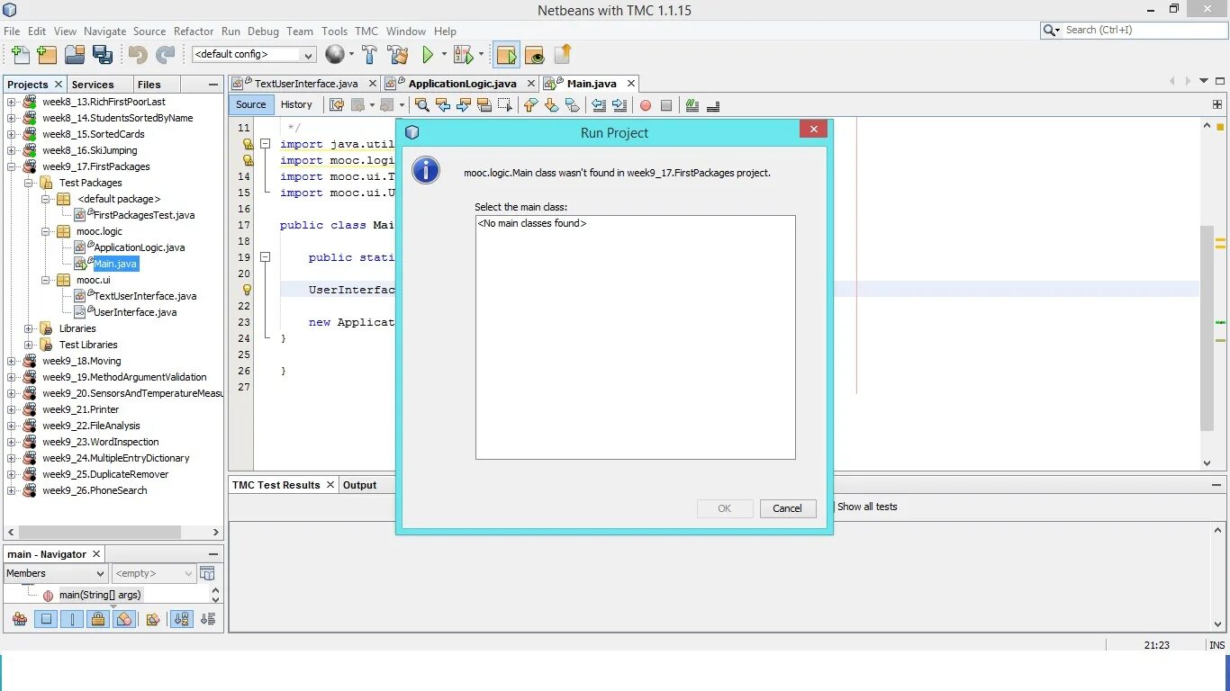Click the Save All toolbar icon
This screenshot has width=1230, height=691.
(x=103, y=55)
